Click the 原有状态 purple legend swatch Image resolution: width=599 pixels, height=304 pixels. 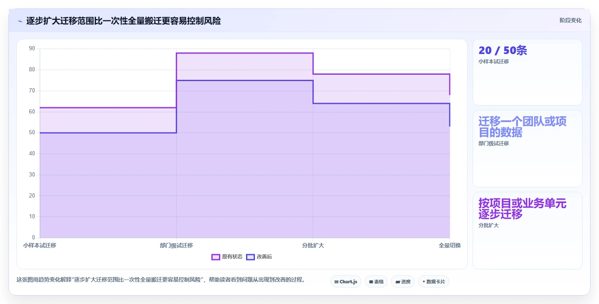[216, 257]
